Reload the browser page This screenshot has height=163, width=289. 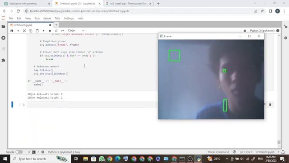click(18, 11)
